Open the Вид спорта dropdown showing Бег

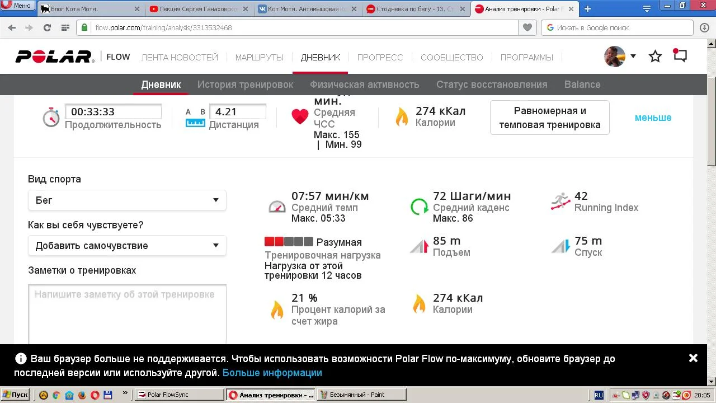point(127,200)
